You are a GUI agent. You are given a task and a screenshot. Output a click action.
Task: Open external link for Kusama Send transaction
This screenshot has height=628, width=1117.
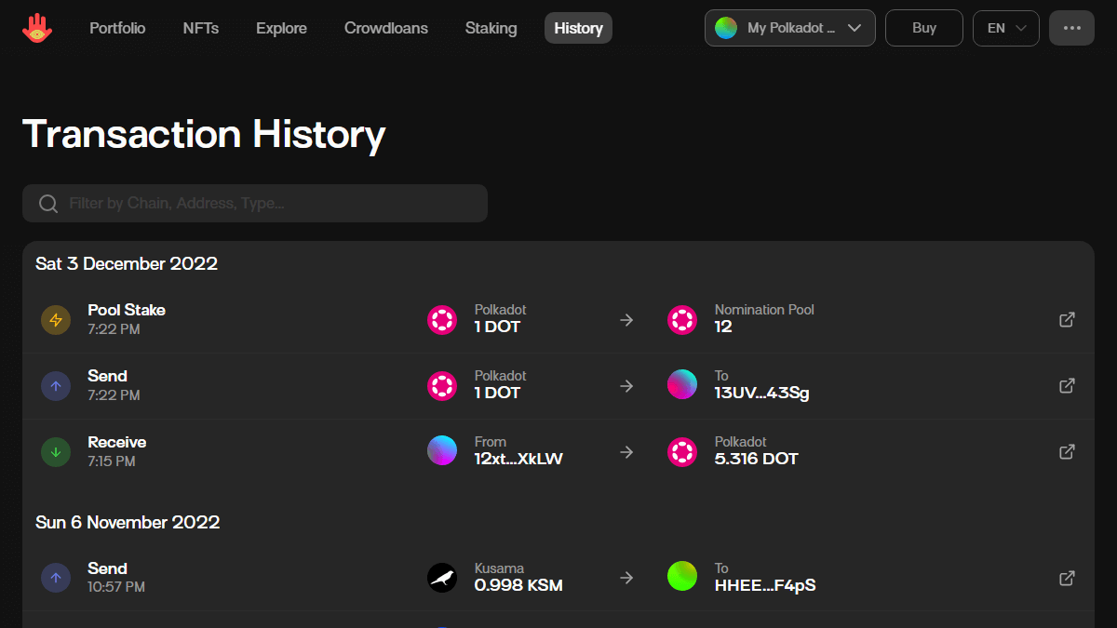click(x=1067, y=578)
